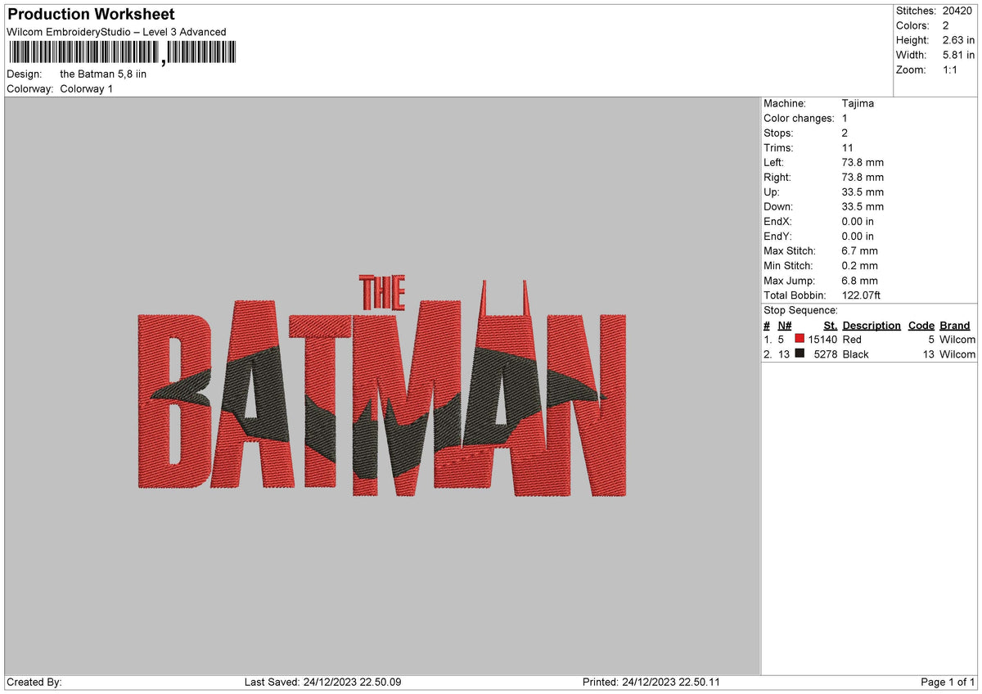Click the Production Worksheet title
Viewport: 982px width, 694px height.
[91, 15]
